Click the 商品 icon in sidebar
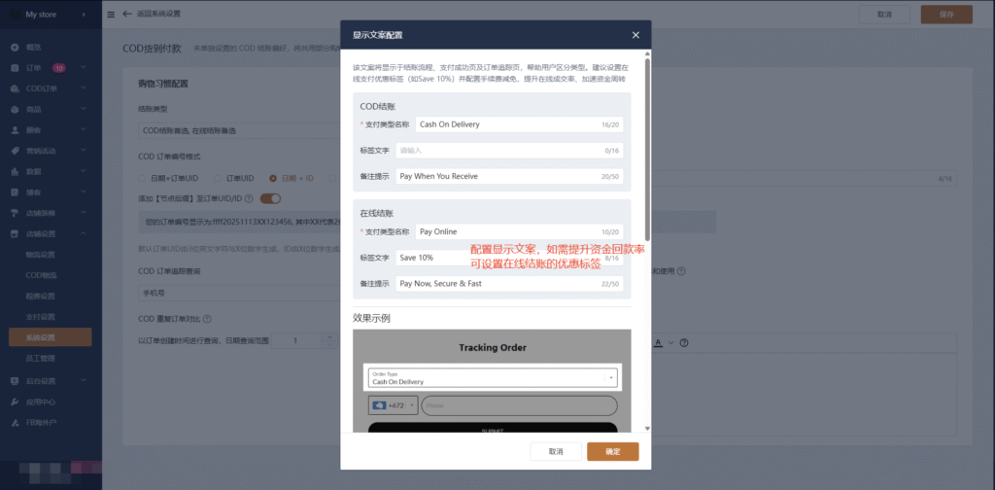Screen dimensions: 995x490 (x=14, y=109)
